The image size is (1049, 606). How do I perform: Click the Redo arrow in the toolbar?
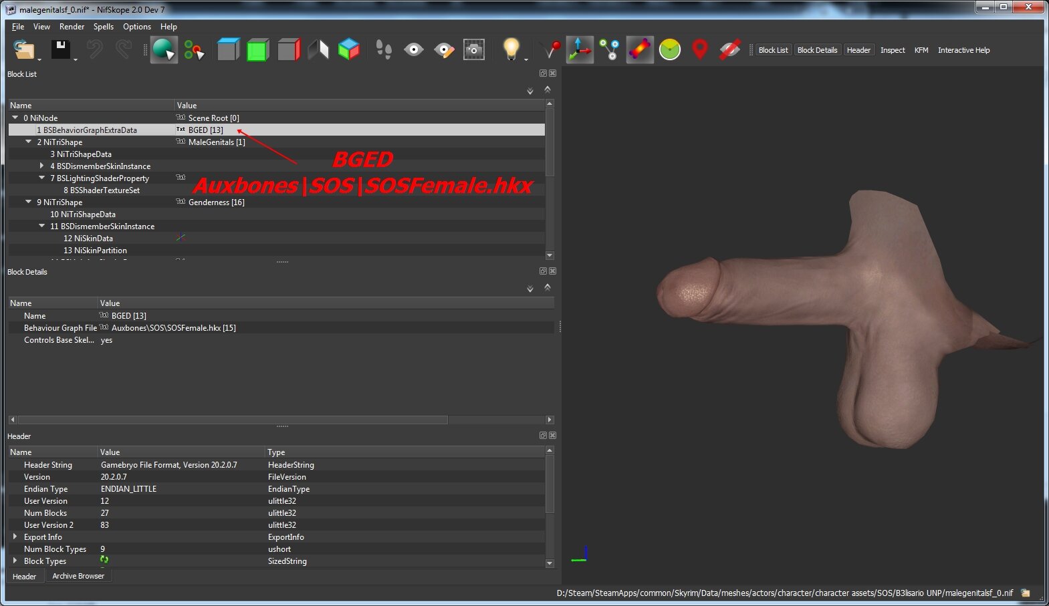124,50
